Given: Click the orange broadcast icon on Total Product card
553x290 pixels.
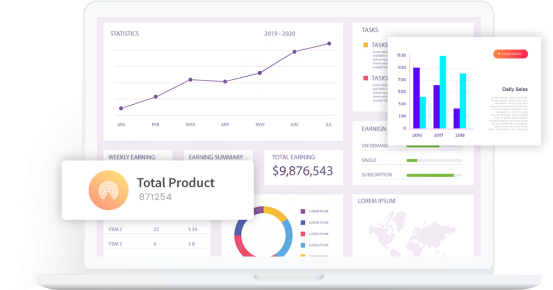Looking at the screenshot, I should pos(108,190).
